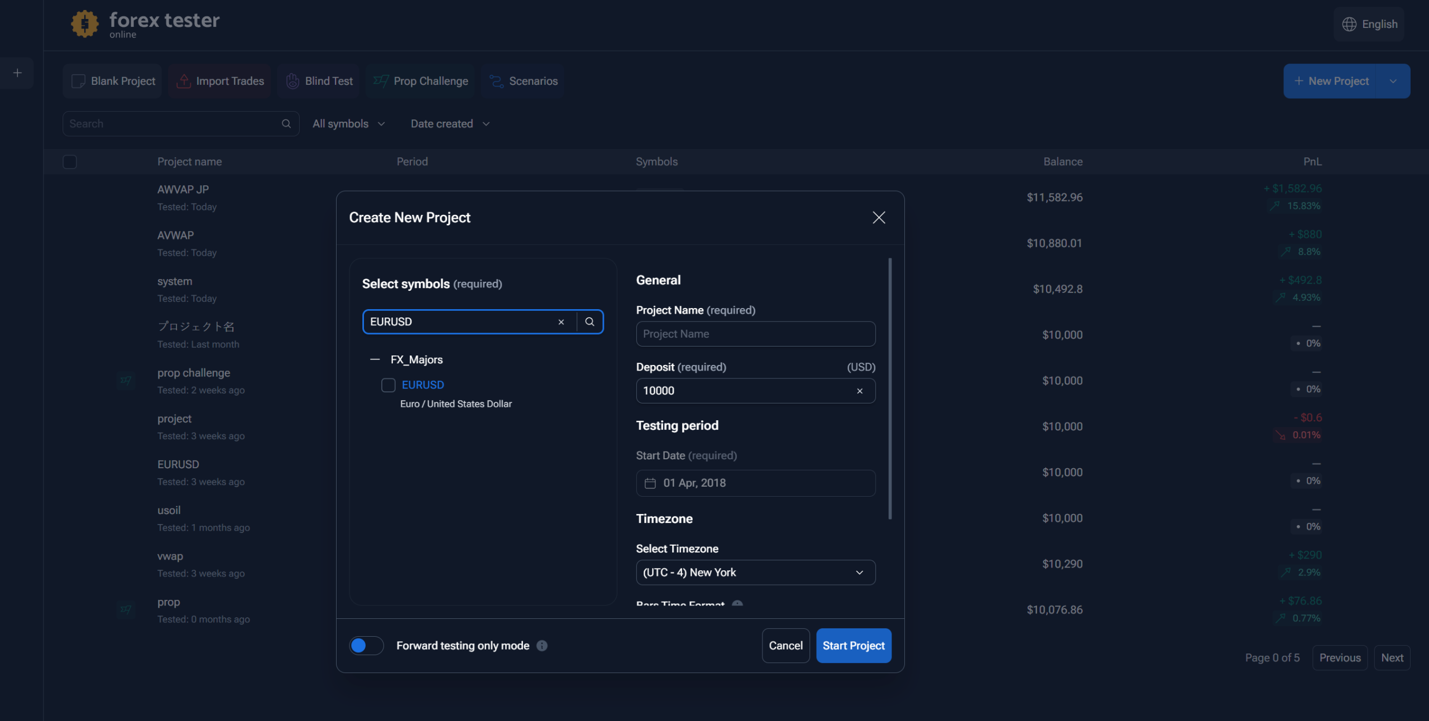Click the Deposit amount field

pos(755,391)
